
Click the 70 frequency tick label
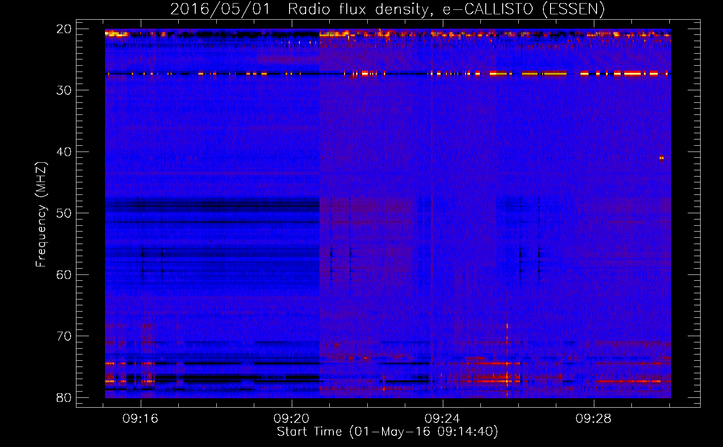coord(64,336)
